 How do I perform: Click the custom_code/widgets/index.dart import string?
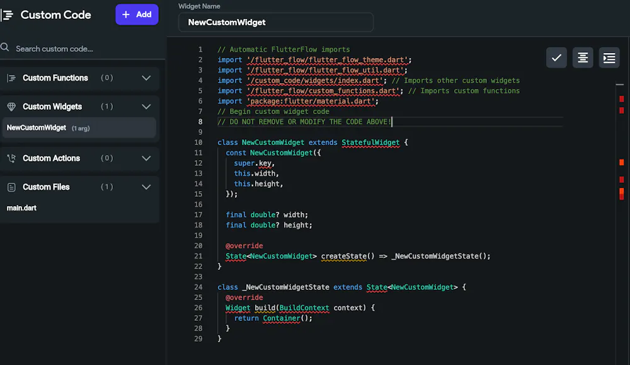315,81
